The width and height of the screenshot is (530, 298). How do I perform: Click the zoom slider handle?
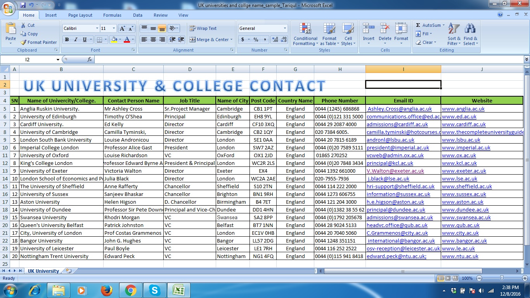tap(502, 278)
